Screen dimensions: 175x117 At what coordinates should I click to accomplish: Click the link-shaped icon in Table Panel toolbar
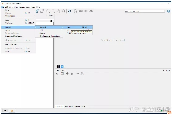[x=77, y=74]
